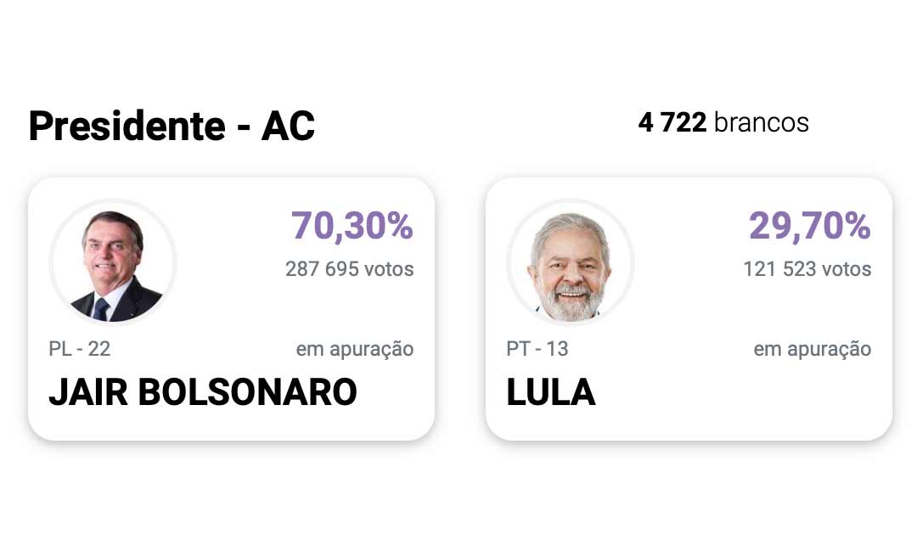Open the PT - 13 party label

coord(536,348)
